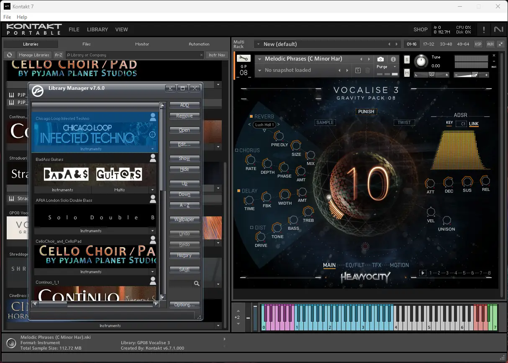Viewport: 508px width, 363px height.
Task: Click the wrench edit-instrument icon
Action: 244,59
